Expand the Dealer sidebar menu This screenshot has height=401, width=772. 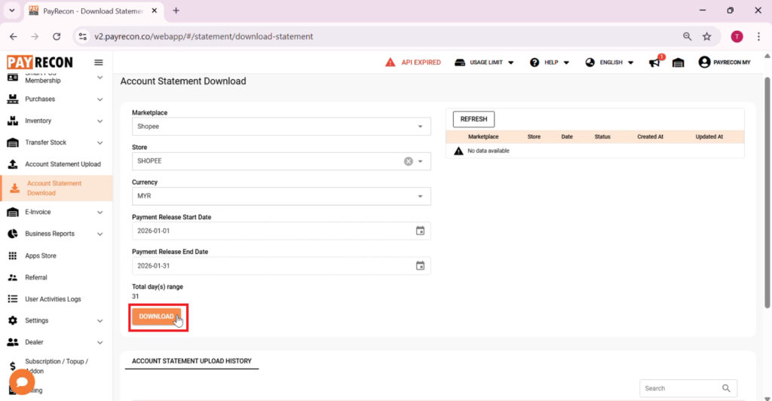coord(56,342)
